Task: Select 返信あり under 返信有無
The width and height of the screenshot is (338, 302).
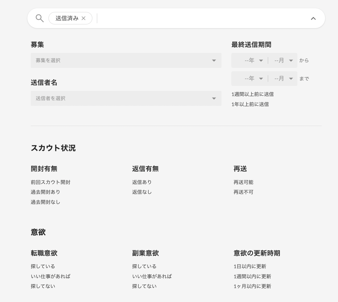Action: pyautogui.click(x=142, y=182)
